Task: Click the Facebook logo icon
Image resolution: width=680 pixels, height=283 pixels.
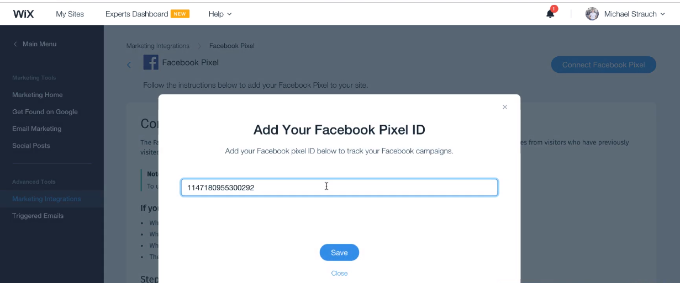Action: (x=150, y=62)
